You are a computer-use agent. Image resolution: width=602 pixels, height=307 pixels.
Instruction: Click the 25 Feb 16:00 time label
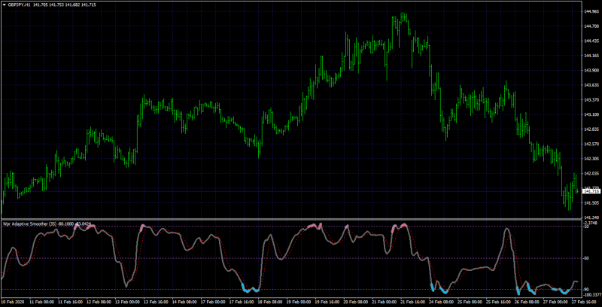(x=500, y=302)
